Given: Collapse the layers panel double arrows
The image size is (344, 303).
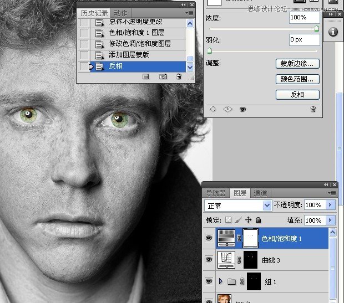Looking at the screenshot, I should 326,185.
